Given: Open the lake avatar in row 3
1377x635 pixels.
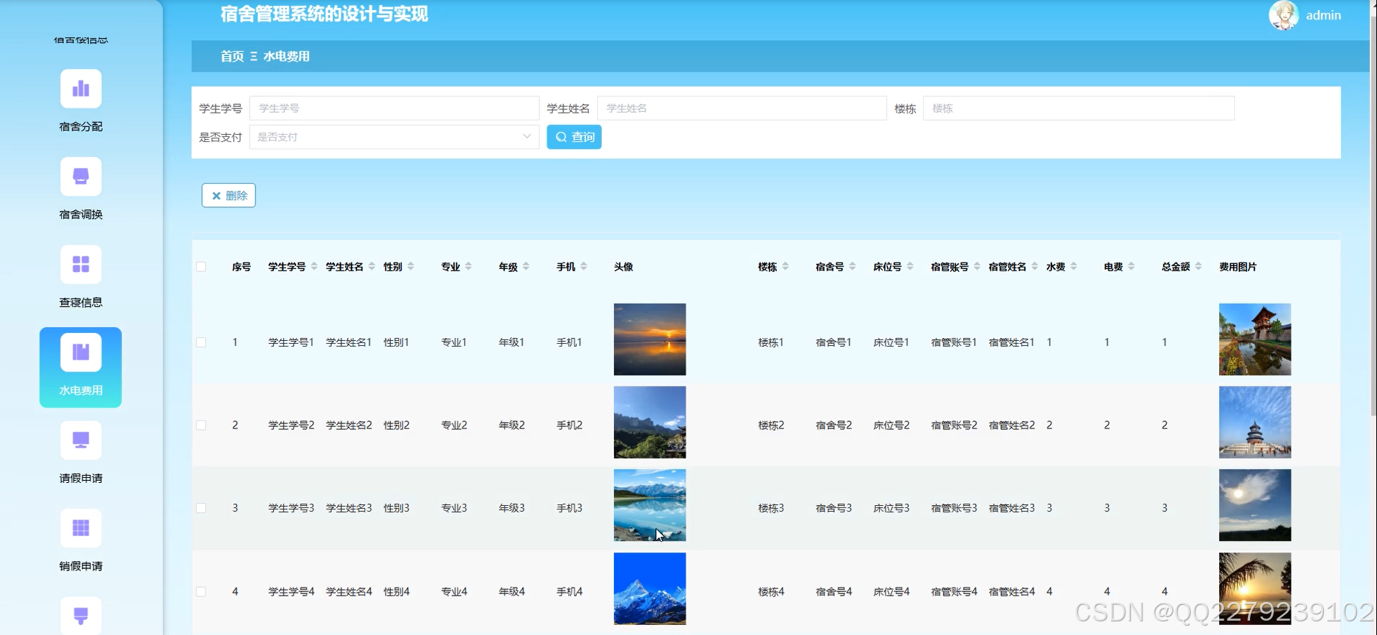Looking at the screenshot, I should click(650, 505).
